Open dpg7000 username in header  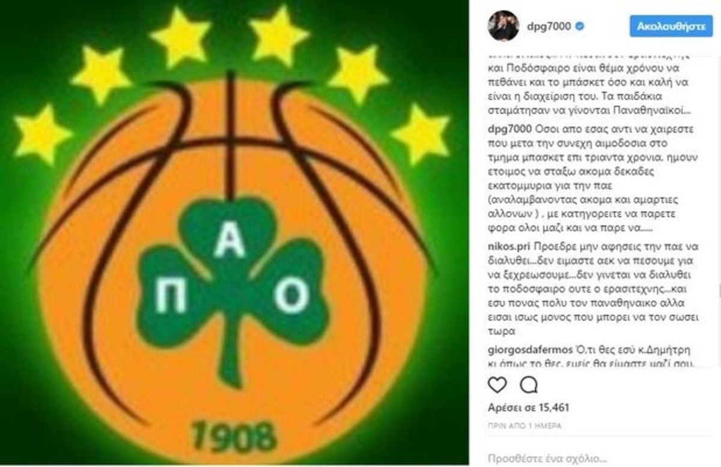point(548,27)
